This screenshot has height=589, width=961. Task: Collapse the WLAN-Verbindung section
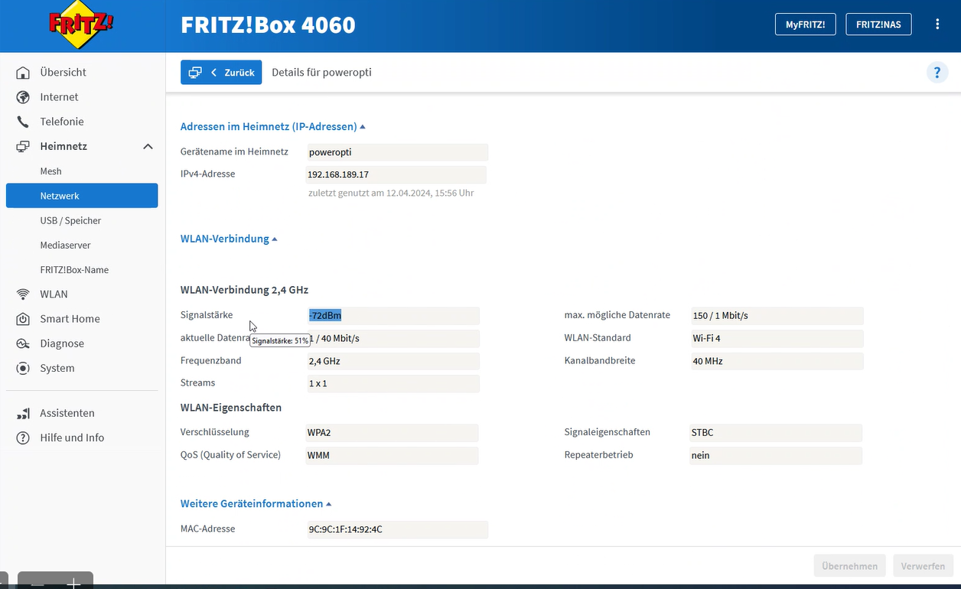[x=275, y=239]
